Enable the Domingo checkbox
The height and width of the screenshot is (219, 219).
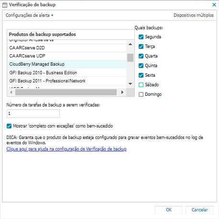pyautogui.click(x=141, y=94)
